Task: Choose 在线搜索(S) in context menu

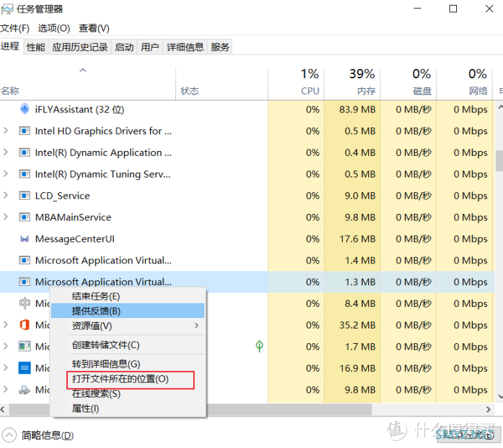Action: coord(128,393)
